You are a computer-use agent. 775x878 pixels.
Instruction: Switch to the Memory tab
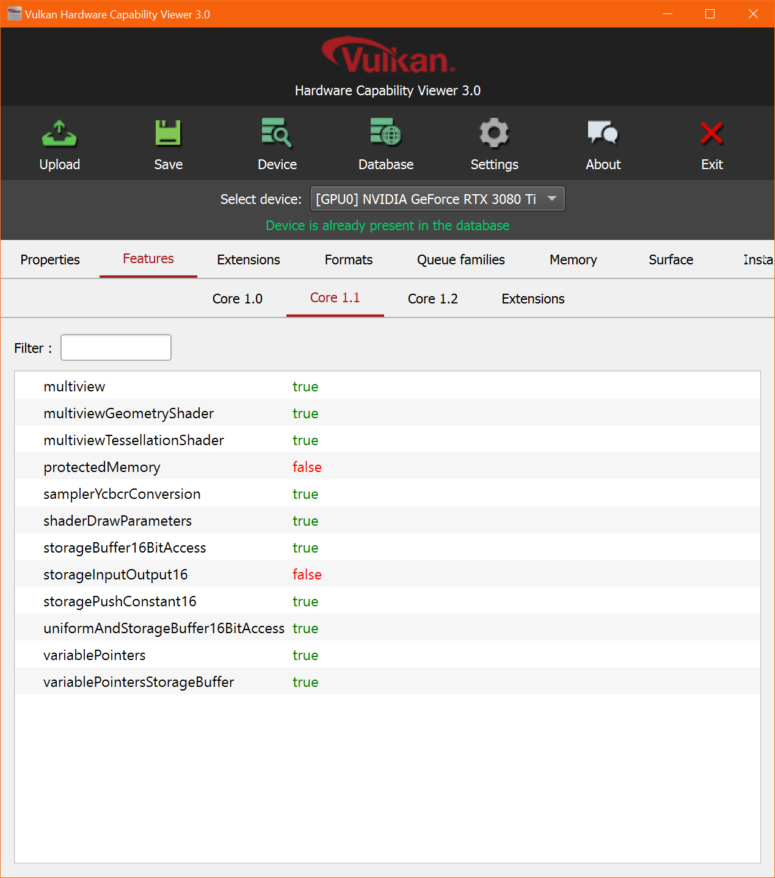573,259
